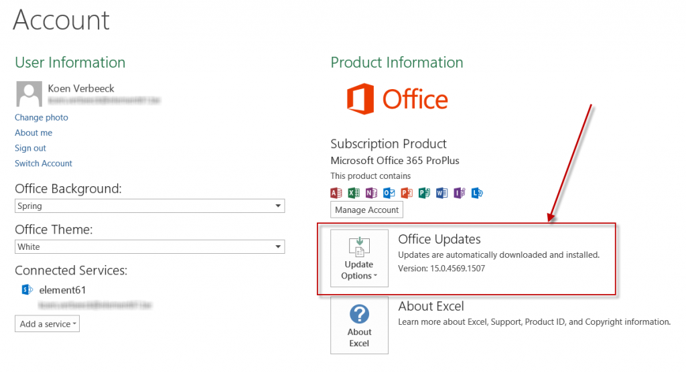The width and height of the screenshot is (686, 373).
Task: Click the Publisher app icon
Action: (x=423, y=193)
